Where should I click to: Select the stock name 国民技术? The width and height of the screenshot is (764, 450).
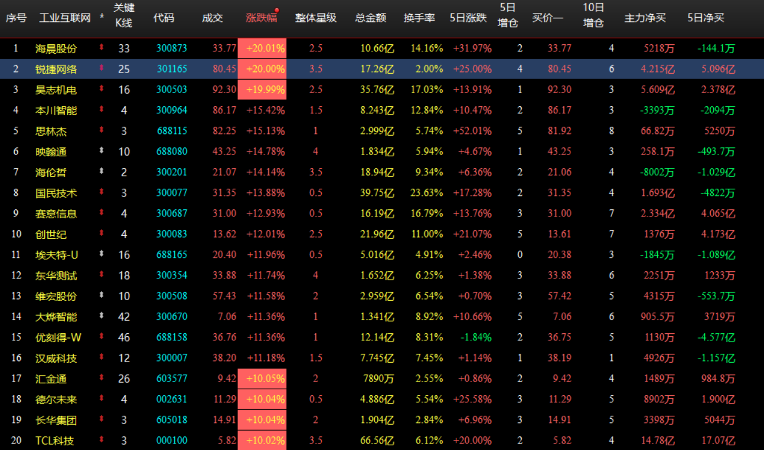[56, 193]
